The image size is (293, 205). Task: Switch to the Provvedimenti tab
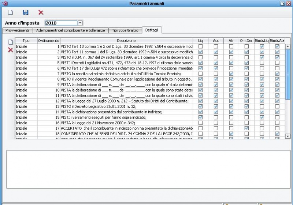tap(17, 30)
